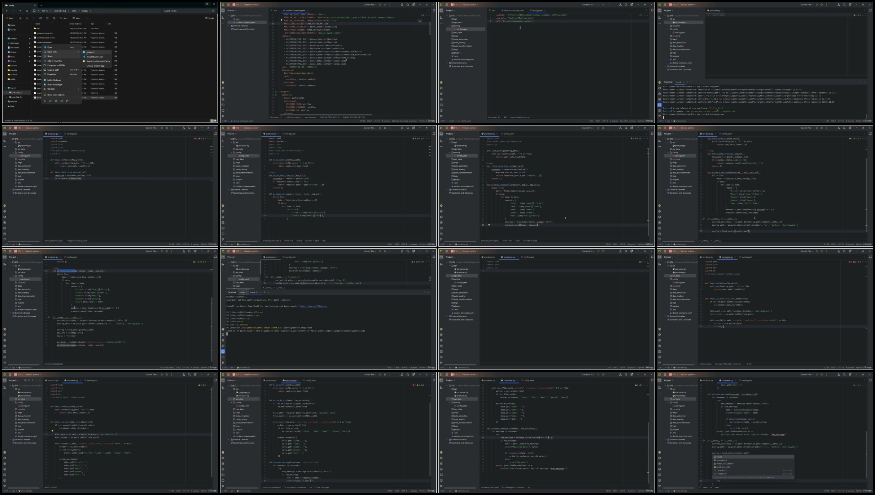
Task: Choose Copy as path in File Explorer context menu
Action: click(61, 70)
